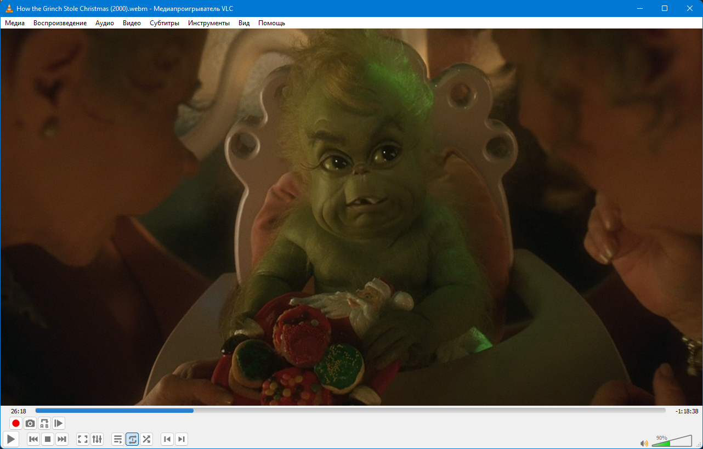Open extended settings and effects panel
This screenshot has height=449, width=703.
[x=97, y=439]
